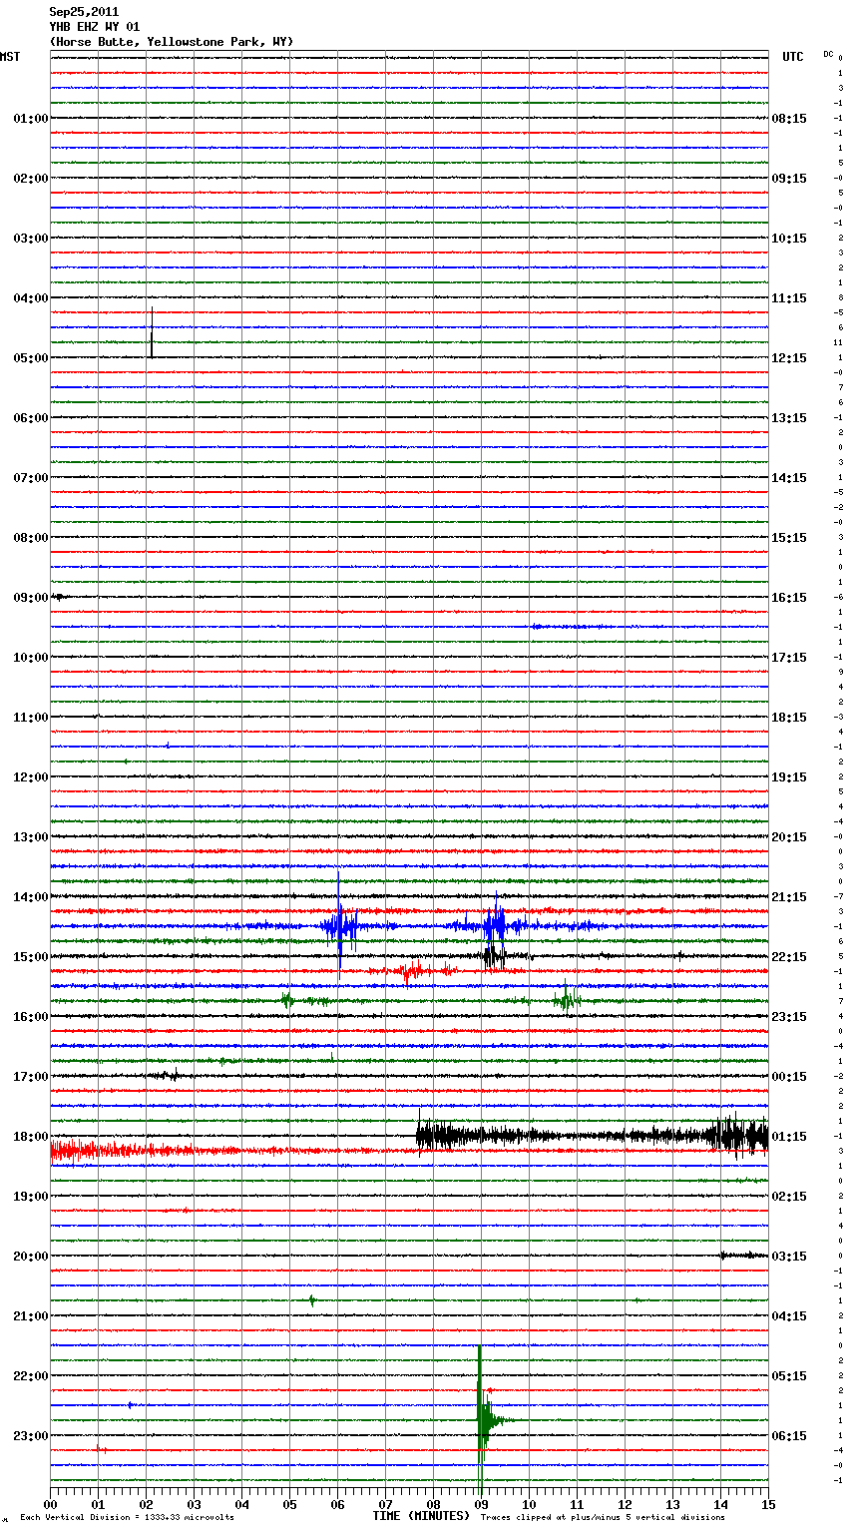
Task: Select the 04:00 MST time label
Action: point(30,298)
